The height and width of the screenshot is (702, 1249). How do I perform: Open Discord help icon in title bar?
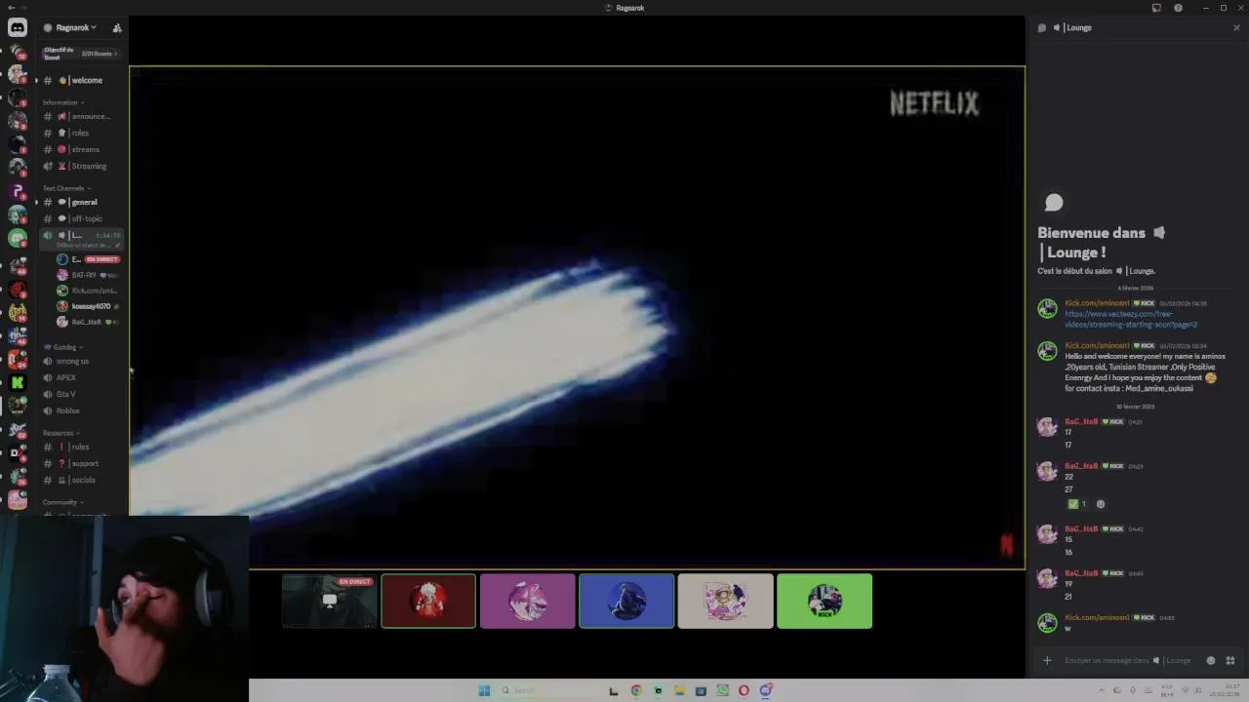[x=1178, y=8]
